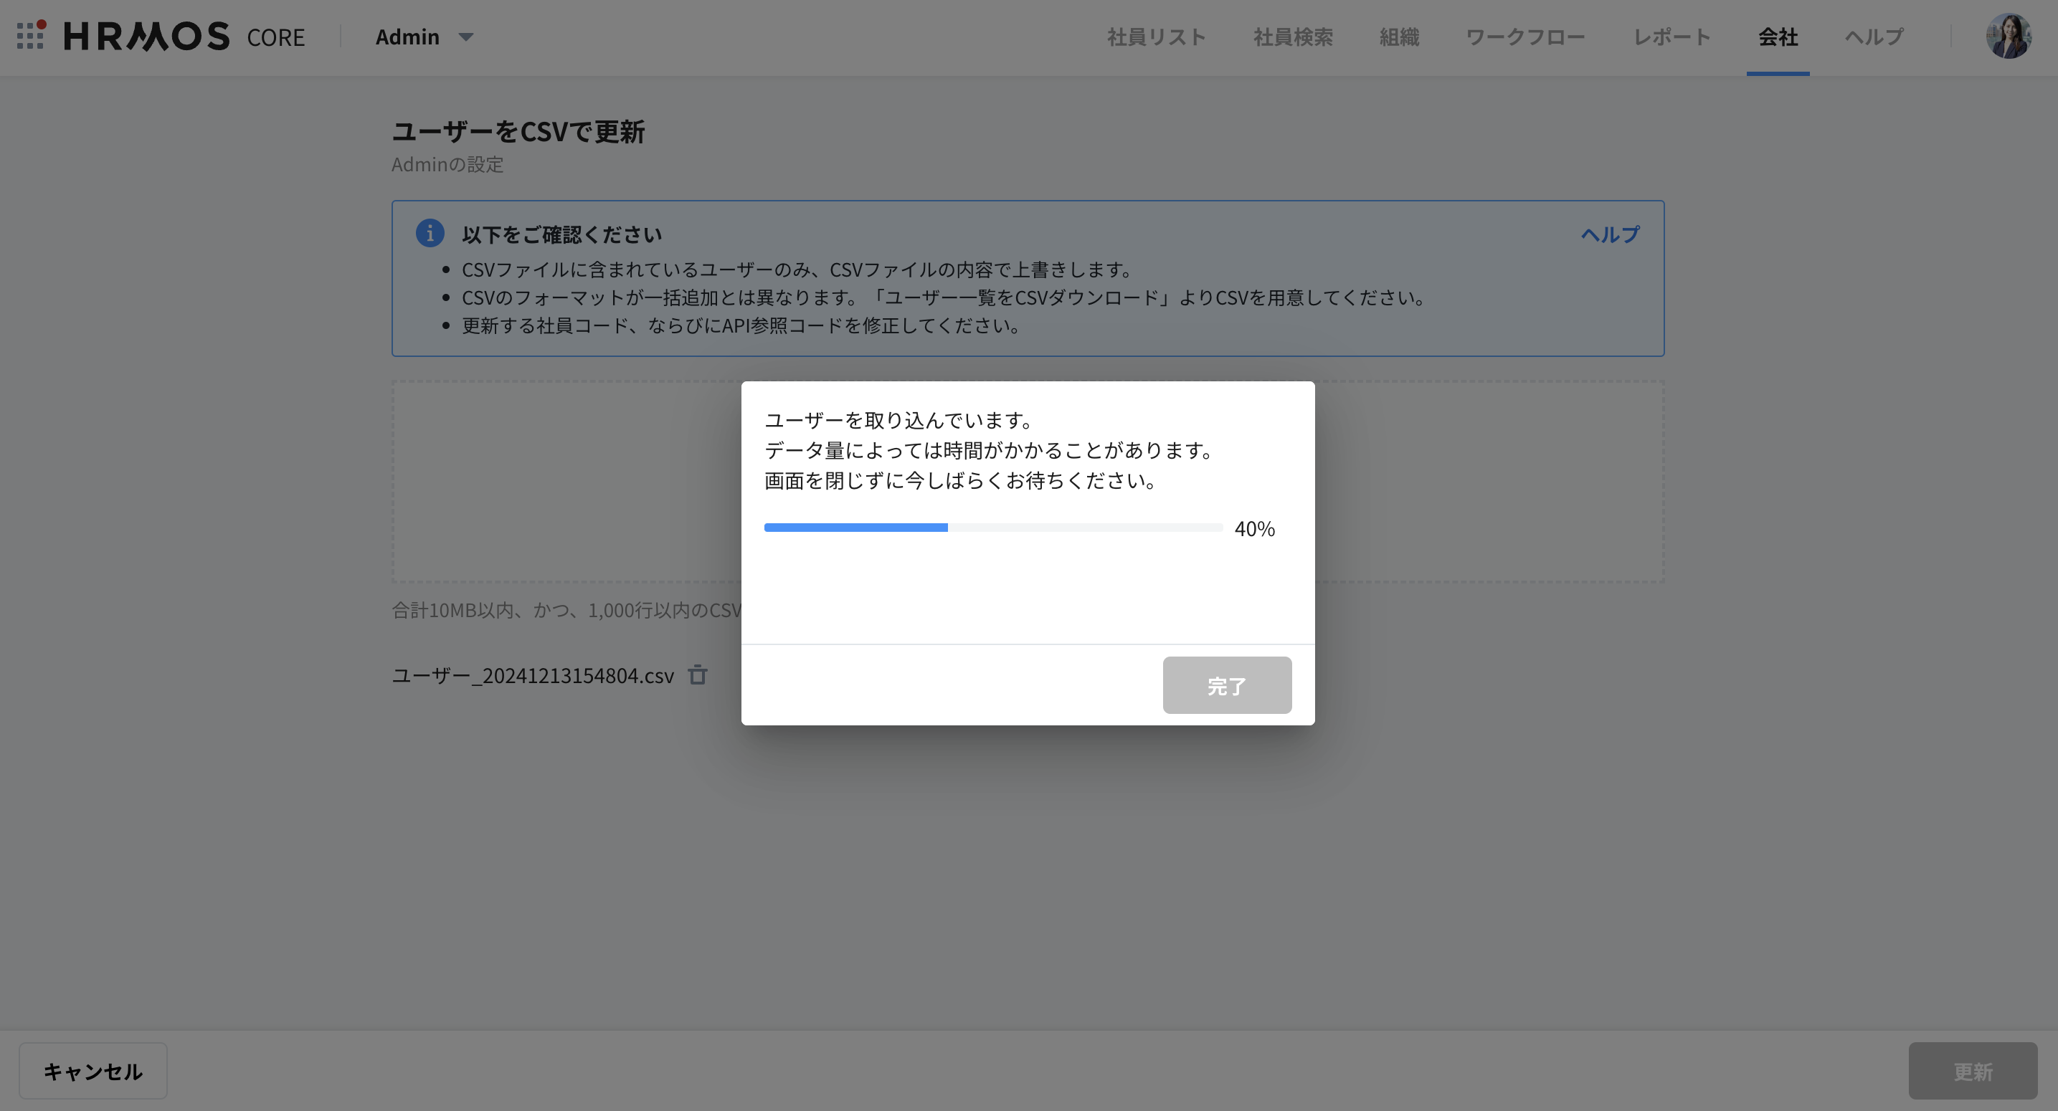
Task: Switch to the 社員リスト tab
Action: [1157, 36]
